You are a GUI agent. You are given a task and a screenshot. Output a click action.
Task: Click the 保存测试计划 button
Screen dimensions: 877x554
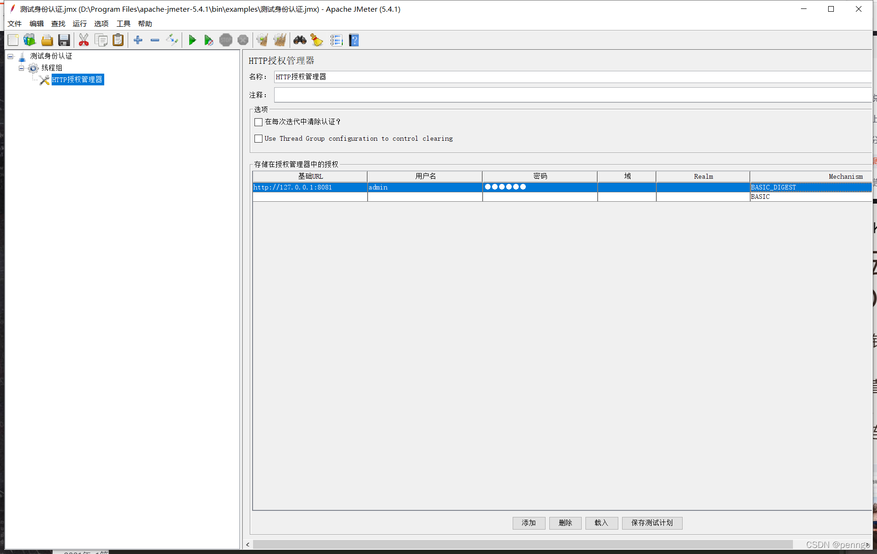point(652,523)
